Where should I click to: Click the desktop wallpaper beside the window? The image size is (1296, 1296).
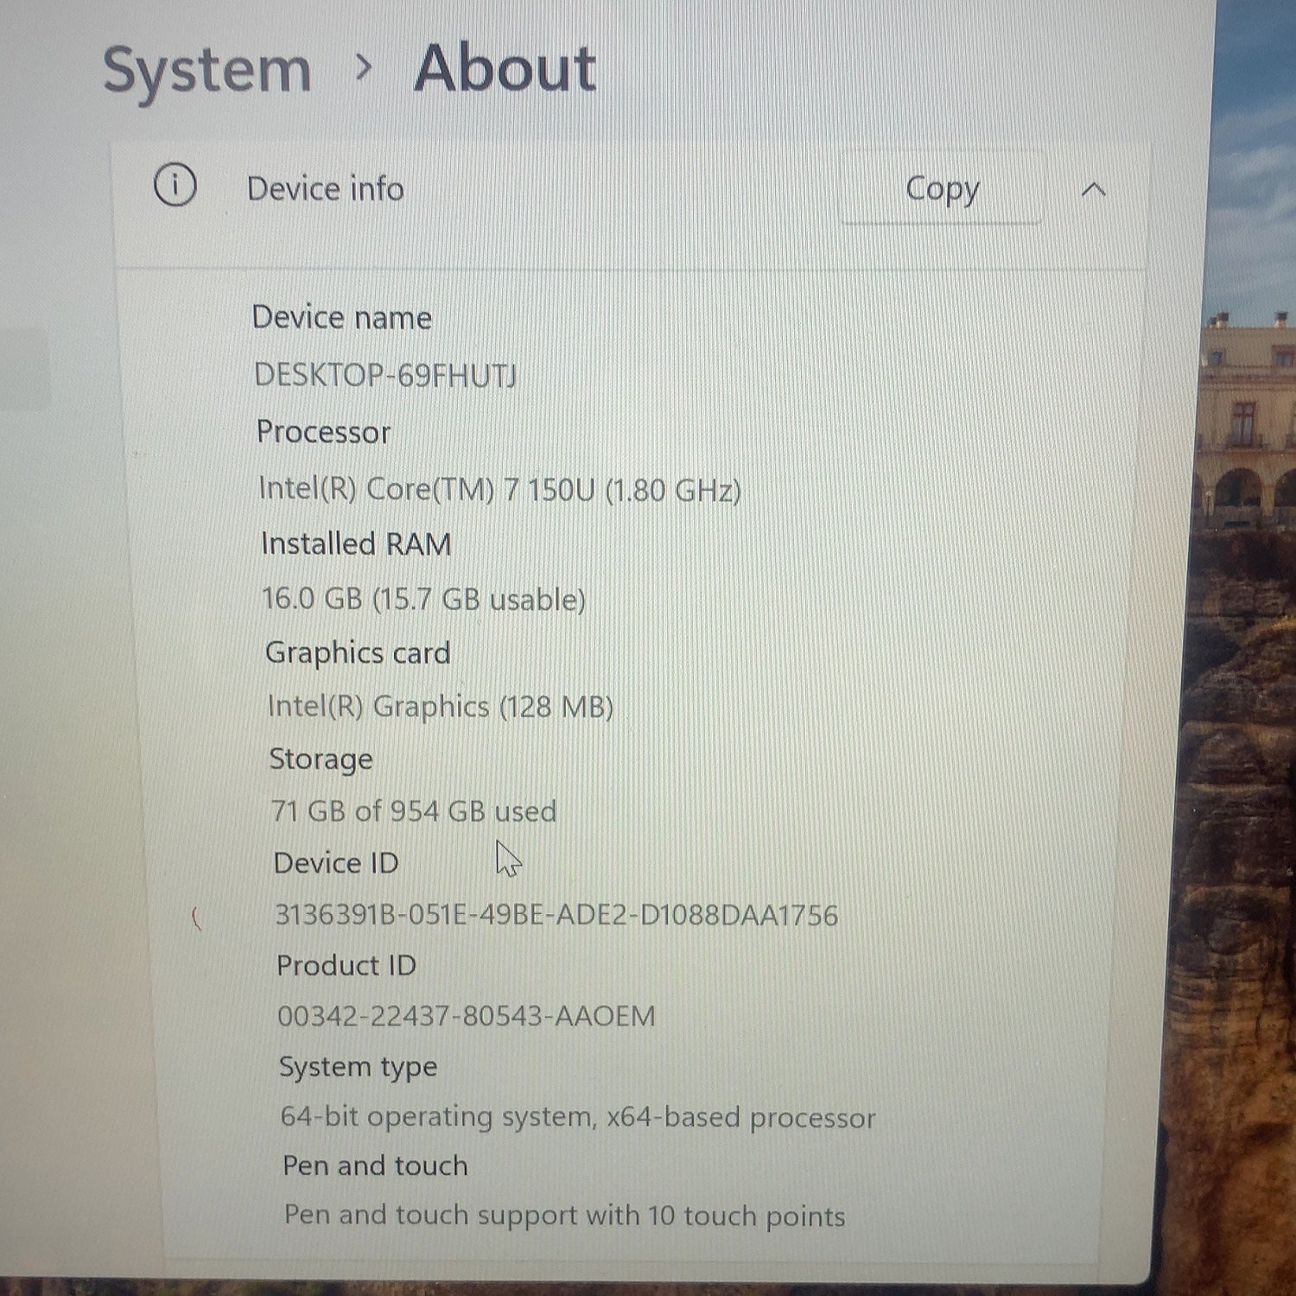(1244, 691)
